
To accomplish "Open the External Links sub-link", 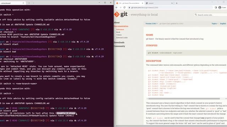I will 122,38.
